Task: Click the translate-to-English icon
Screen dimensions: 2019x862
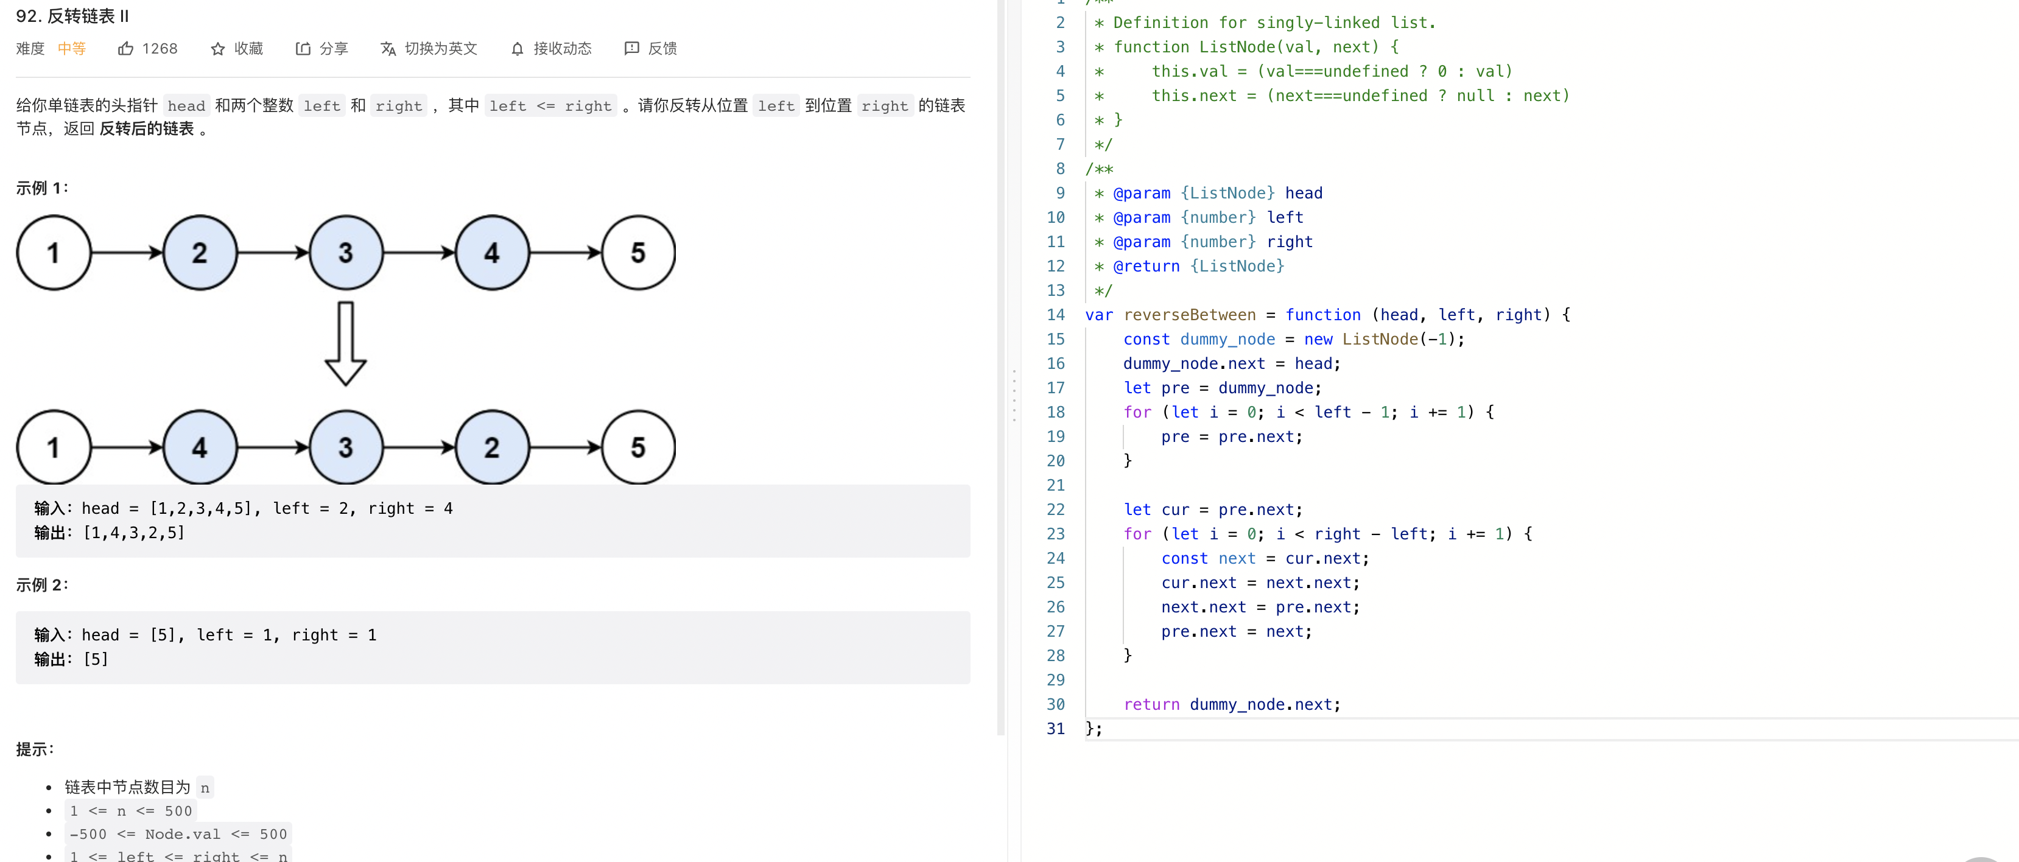Action: pyautogui.click(x=388, y=49)
